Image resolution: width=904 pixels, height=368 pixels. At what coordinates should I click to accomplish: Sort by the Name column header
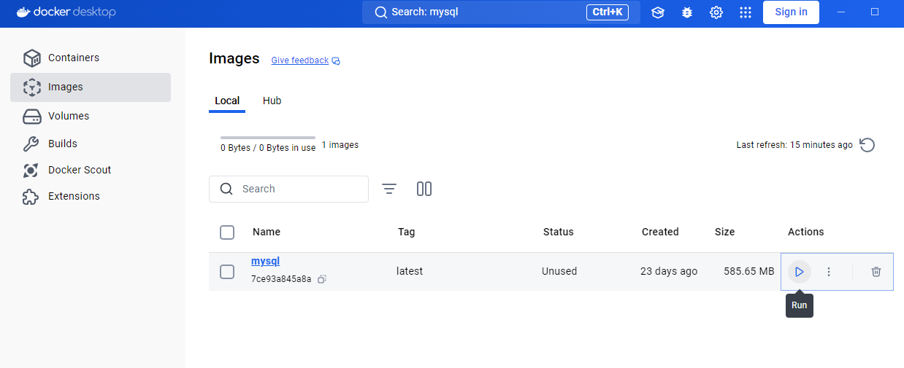[267, 232]
